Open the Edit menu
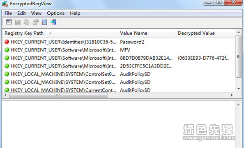The image size is (244, 148). 21,13
